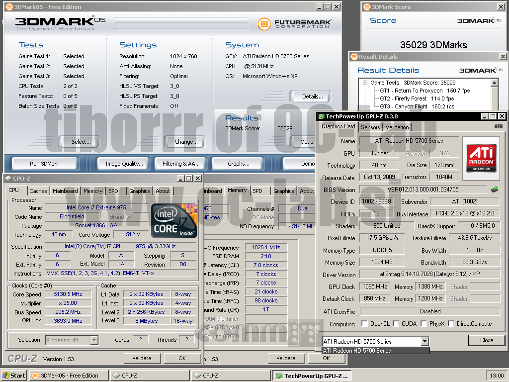Open the GPU selection dropdown in GPU-Z

click(424, 341)
